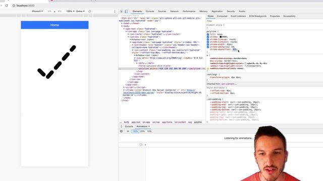Switch to the Elements tab

click(x=137, y=11)
